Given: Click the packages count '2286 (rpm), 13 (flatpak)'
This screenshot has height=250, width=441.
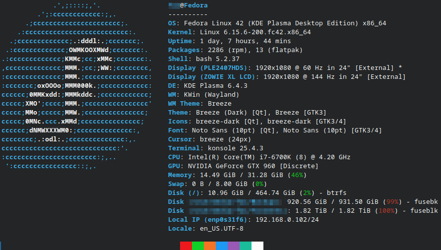Looking at the screenshot, I should [255, 50].
